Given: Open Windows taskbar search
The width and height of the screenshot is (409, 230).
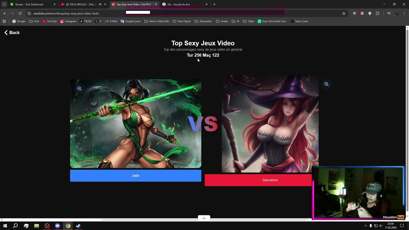Looking at the screenshot, I should point(15,226).
